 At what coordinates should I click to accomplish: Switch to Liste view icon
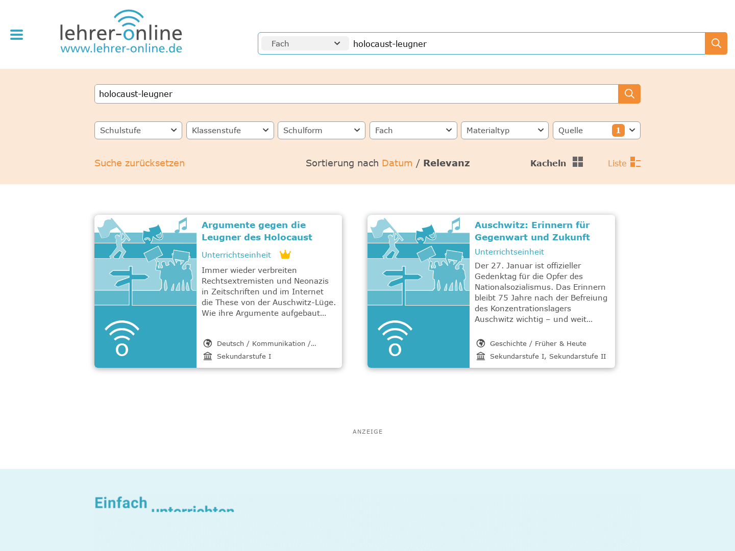[635, 162]
